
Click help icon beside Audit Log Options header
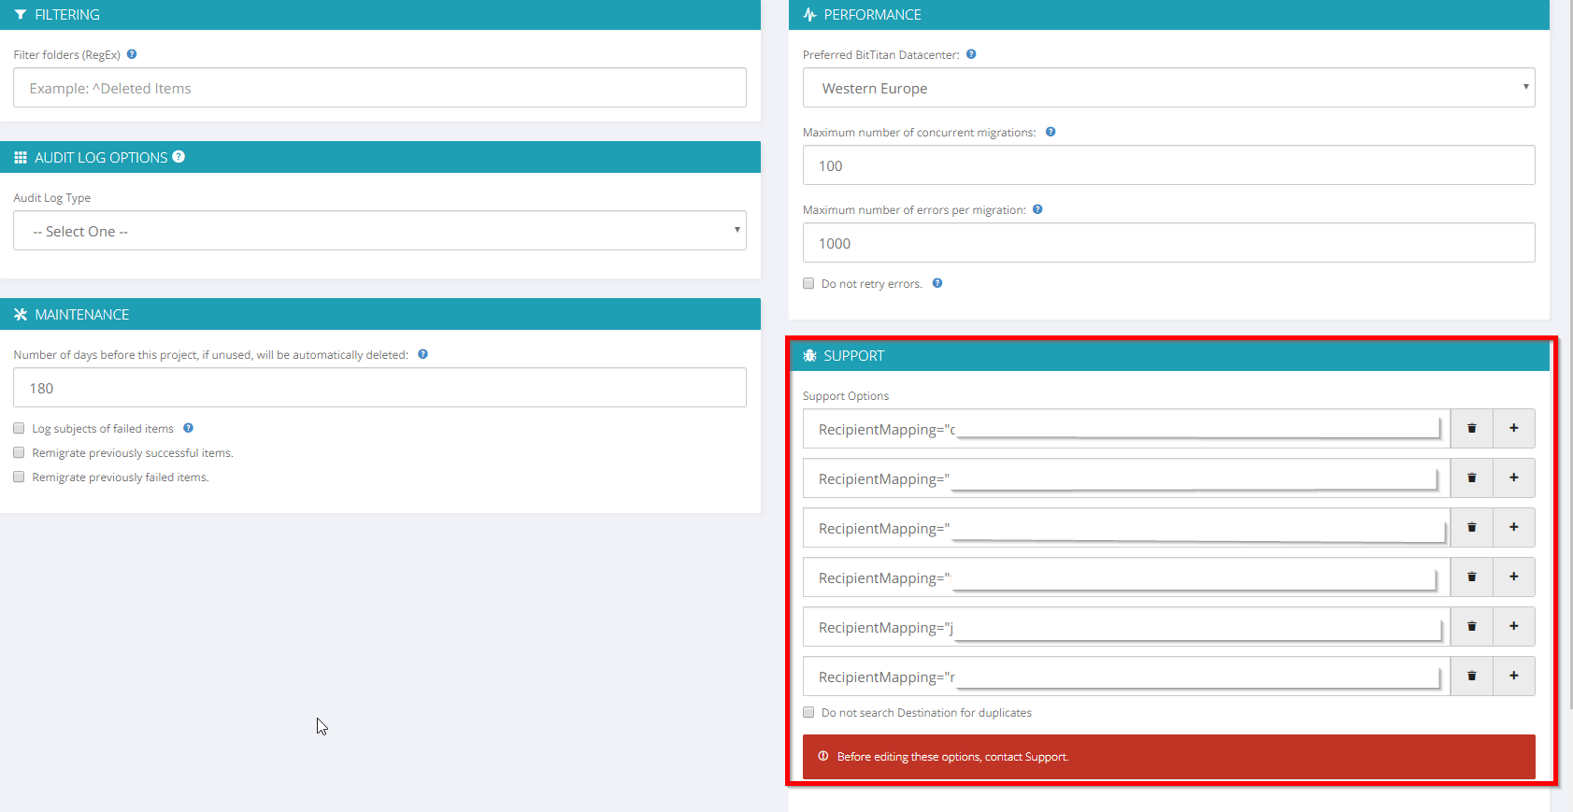click(179, 157)
